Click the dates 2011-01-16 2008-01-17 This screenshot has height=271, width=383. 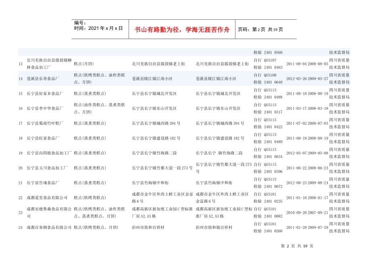pyautogui.click(x=307, y=198)
